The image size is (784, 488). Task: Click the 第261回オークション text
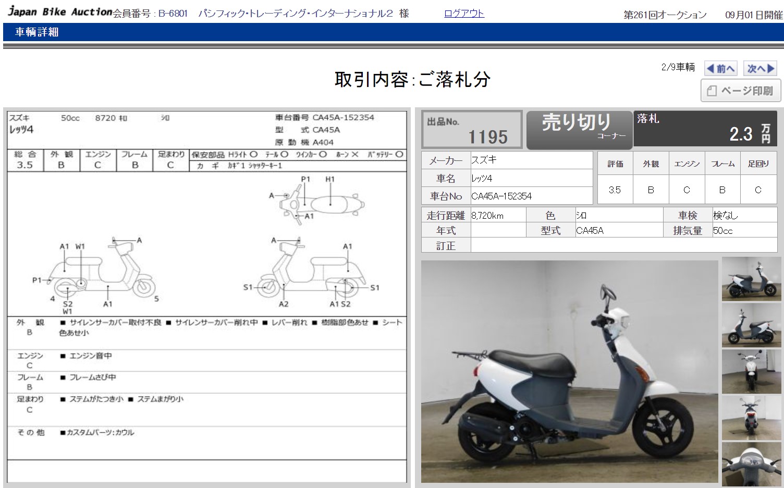[x=665, y=15]
